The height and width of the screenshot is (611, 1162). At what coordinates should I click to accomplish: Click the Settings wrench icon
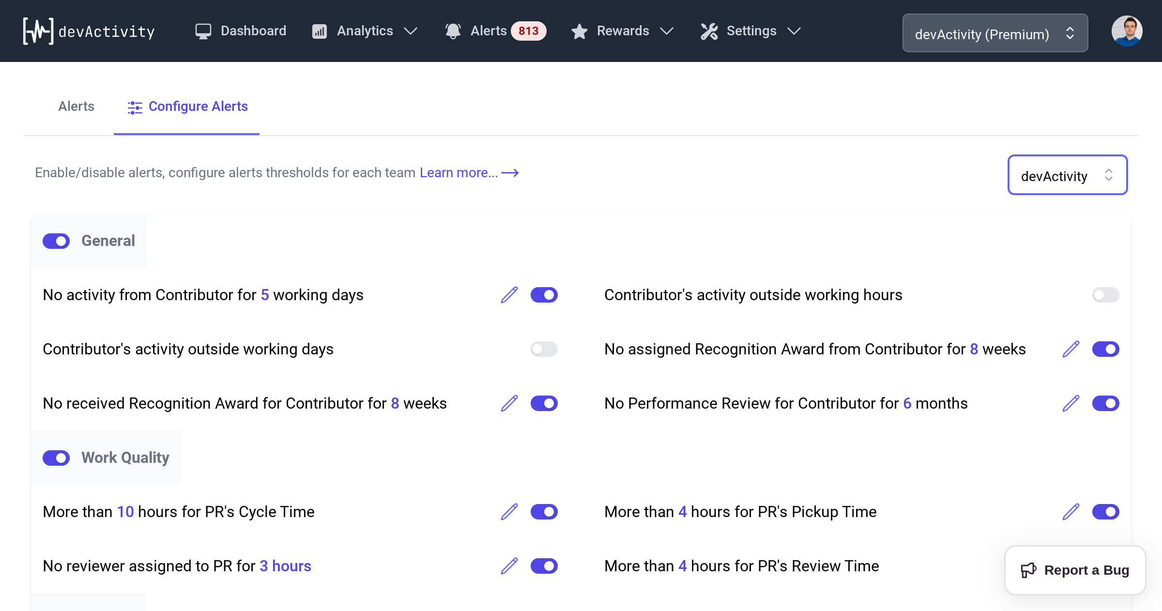click(x=708, y=31)
